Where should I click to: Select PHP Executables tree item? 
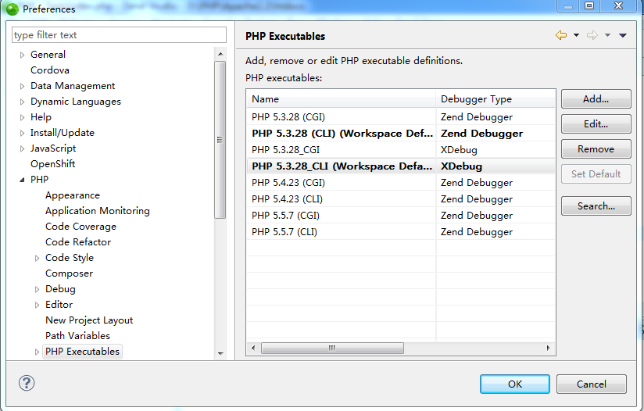(82, 352)
